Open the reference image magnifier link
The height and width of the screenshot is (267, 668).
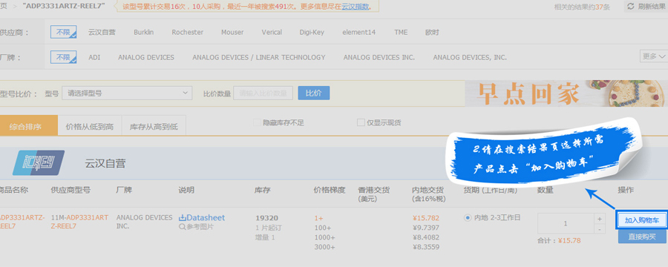pos(196,227)
